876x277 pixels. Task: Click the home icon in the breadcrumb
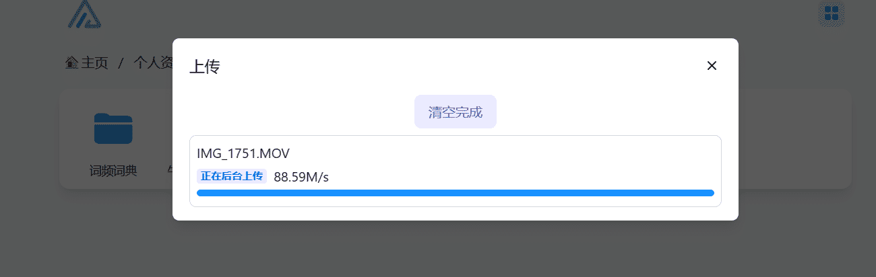coord(72,63)
